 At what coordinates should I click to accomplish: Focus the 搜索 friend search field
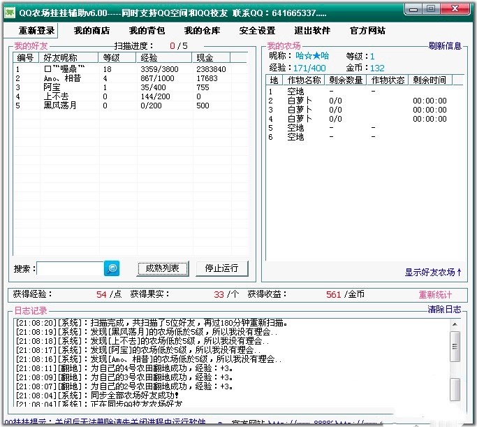point(70,268)
